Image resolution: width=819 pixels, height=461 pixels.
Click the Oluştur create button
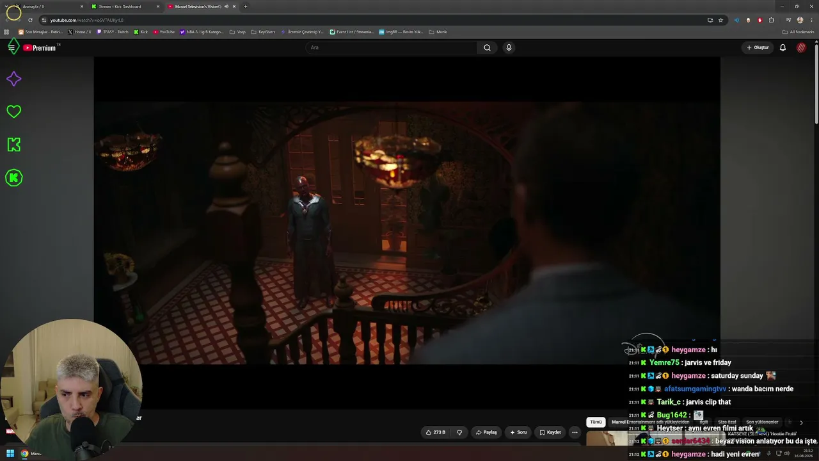tap(758, 47)
